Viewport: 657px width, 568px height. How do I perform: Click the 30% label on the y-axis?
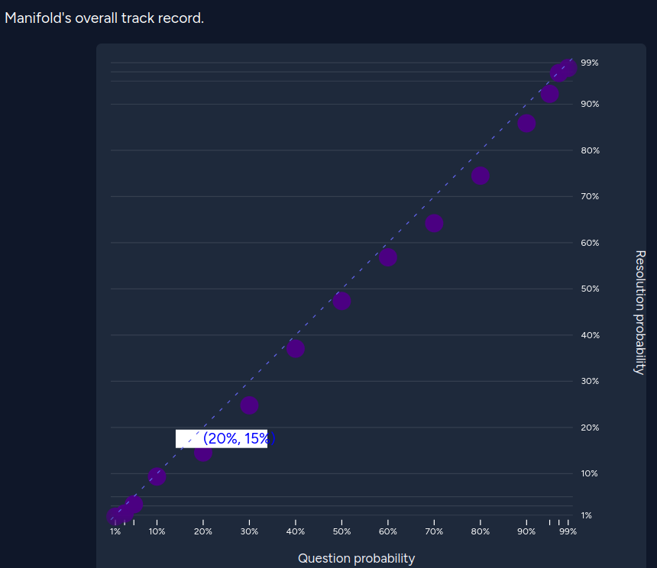(x=590, y=381)
